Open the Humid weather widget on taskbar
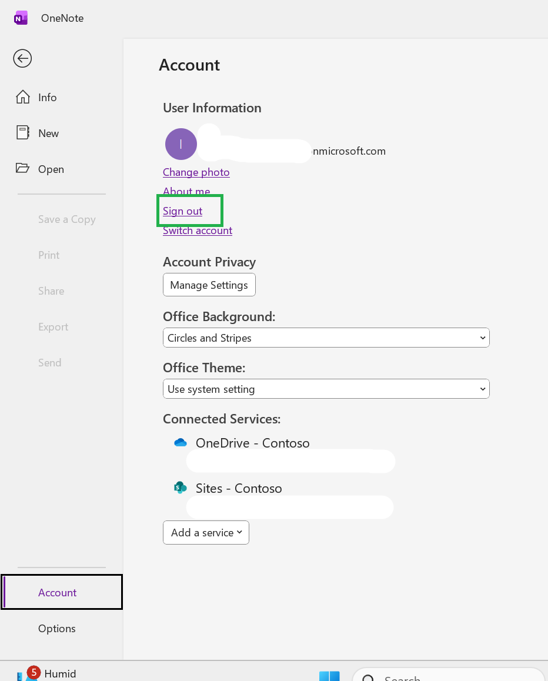 (x=46, y=673)
